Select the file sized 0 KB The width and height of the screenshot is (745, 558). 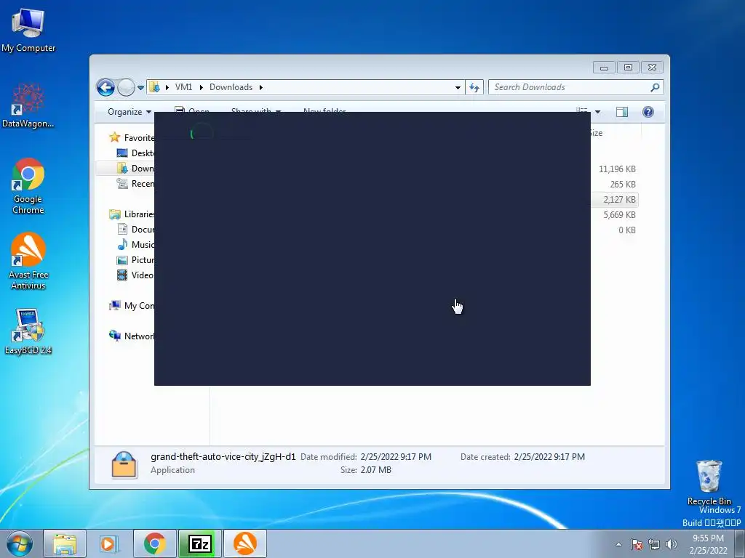pos(626,230)
